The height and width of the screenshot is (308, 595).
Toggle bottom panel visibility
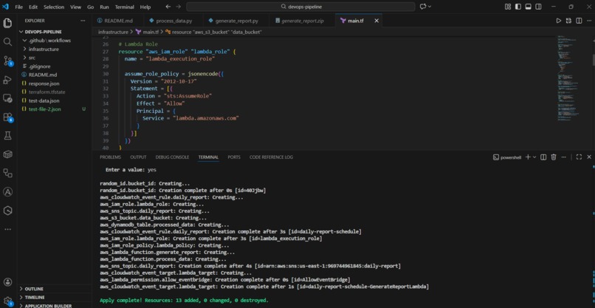[x=529, y=7]
